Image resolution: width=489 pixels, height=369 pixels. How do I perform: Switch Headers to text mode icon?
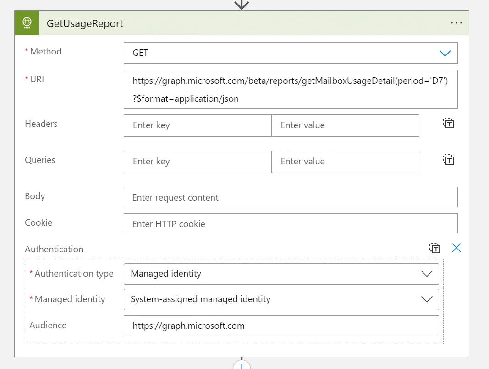coord(448,124)
